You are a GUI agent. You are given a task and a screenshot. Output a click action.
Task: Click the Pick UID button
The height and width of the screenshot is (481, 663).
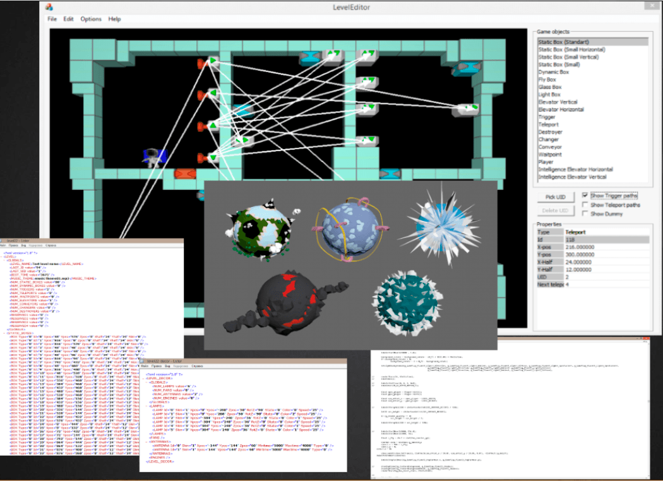[556, 197]
